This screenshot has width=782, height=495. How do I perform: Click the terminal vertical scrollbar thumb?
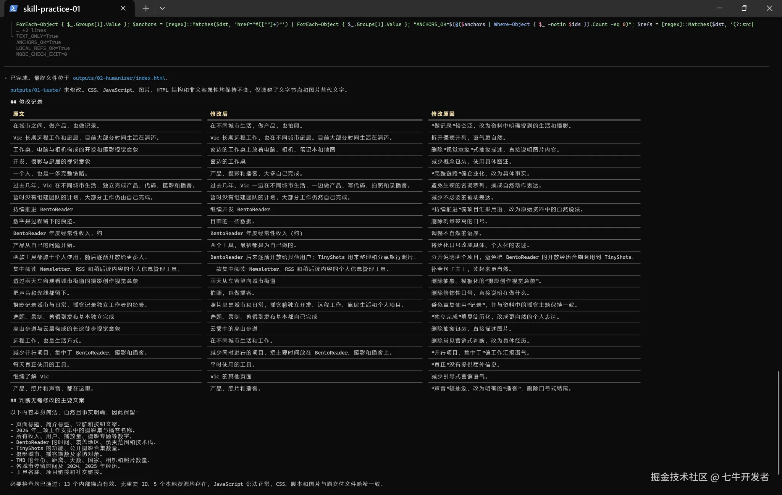(x=779, y=422)
